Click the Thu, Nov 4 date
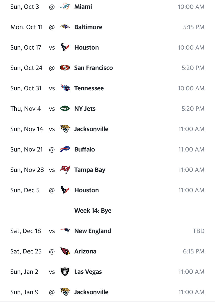The width and height of the screenshot is (215, 302). (25, 109)
